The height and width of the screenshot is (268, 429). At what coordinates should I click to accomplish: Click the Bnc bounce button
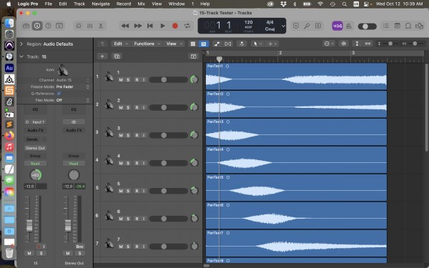point(79,247)
